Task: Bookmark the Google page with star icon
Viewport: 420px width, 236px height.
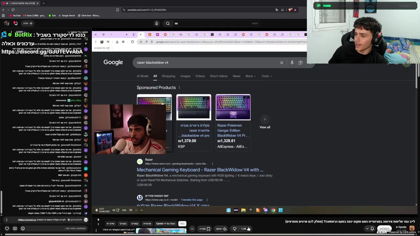Action: tap(141, 42)
